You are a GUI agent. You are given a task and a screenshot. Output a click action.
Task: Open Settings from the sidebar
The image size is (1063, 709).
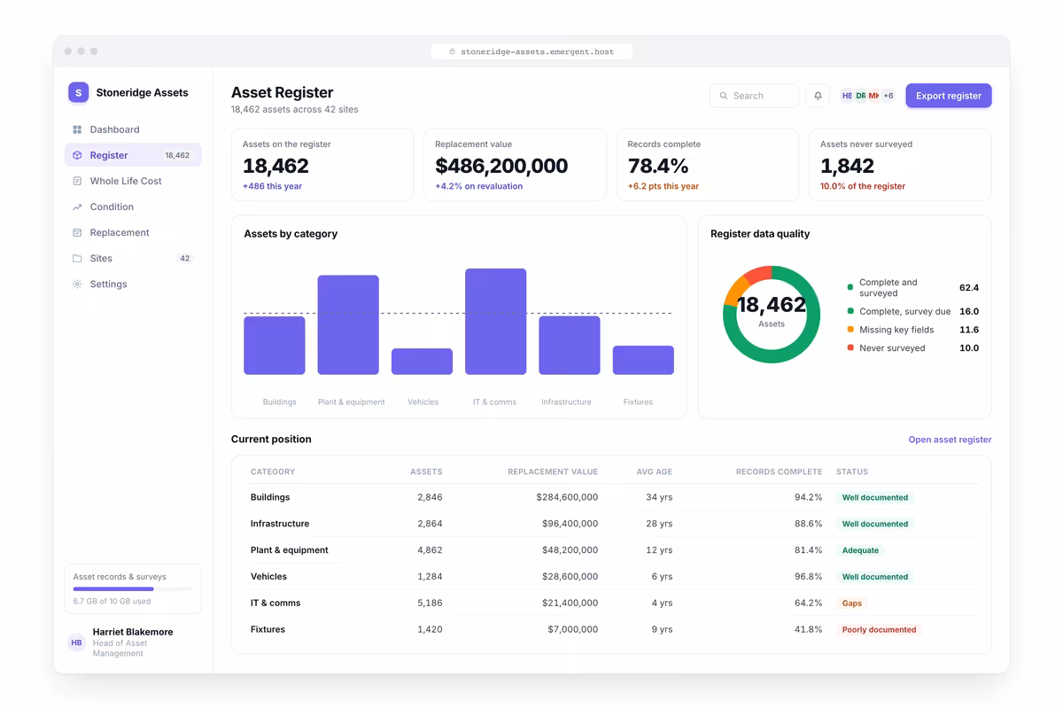133,284
